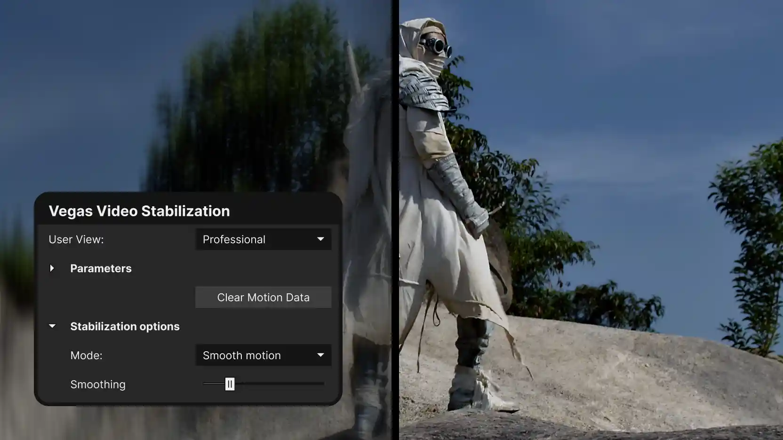783x440 pixels.
Task: Open the User View dropdown set to Professional
Action: [x=264, y=239]
